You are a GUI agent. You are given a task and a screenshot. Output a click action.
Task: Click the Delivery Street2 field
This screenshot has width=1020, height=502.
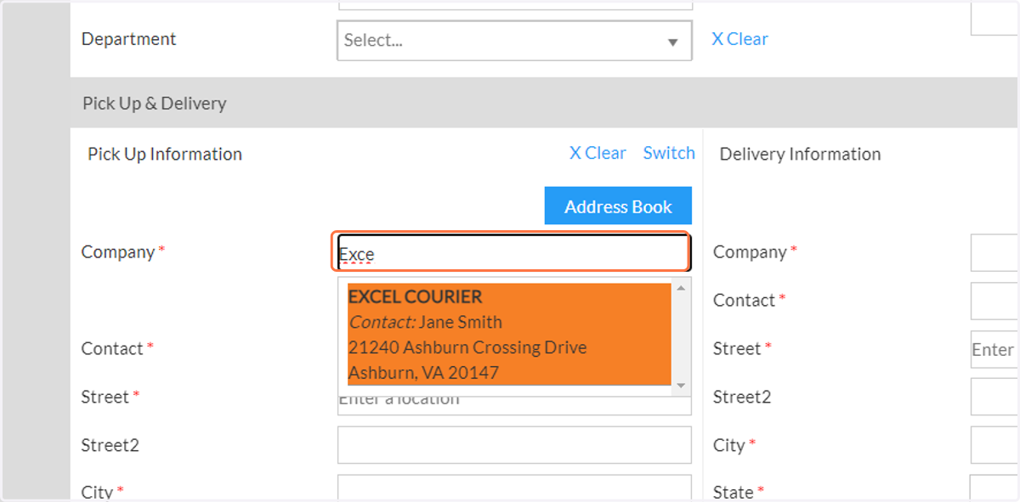coord(994,398)
